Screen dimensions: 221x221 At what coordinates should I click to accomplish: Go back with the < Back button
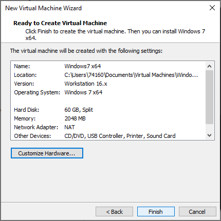click(x=114, y=212)
